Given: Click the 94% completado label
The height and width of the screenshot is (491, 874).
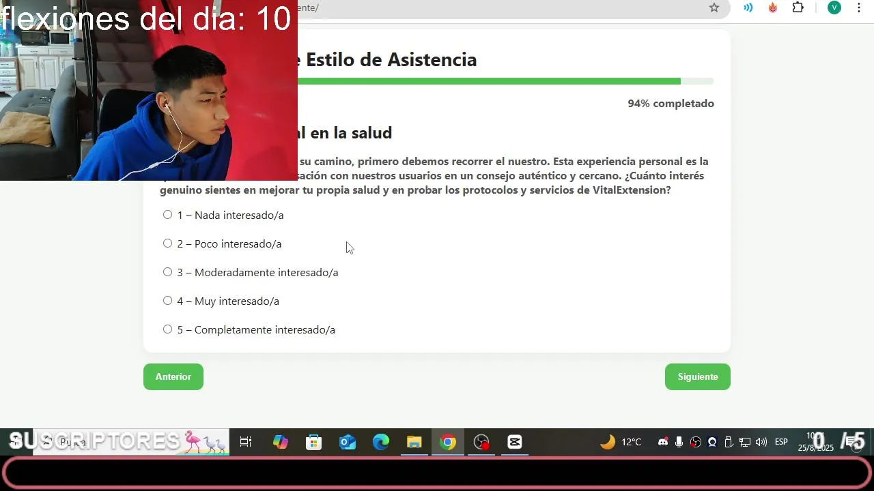Looking at the screenshot, I should point(671,104).
